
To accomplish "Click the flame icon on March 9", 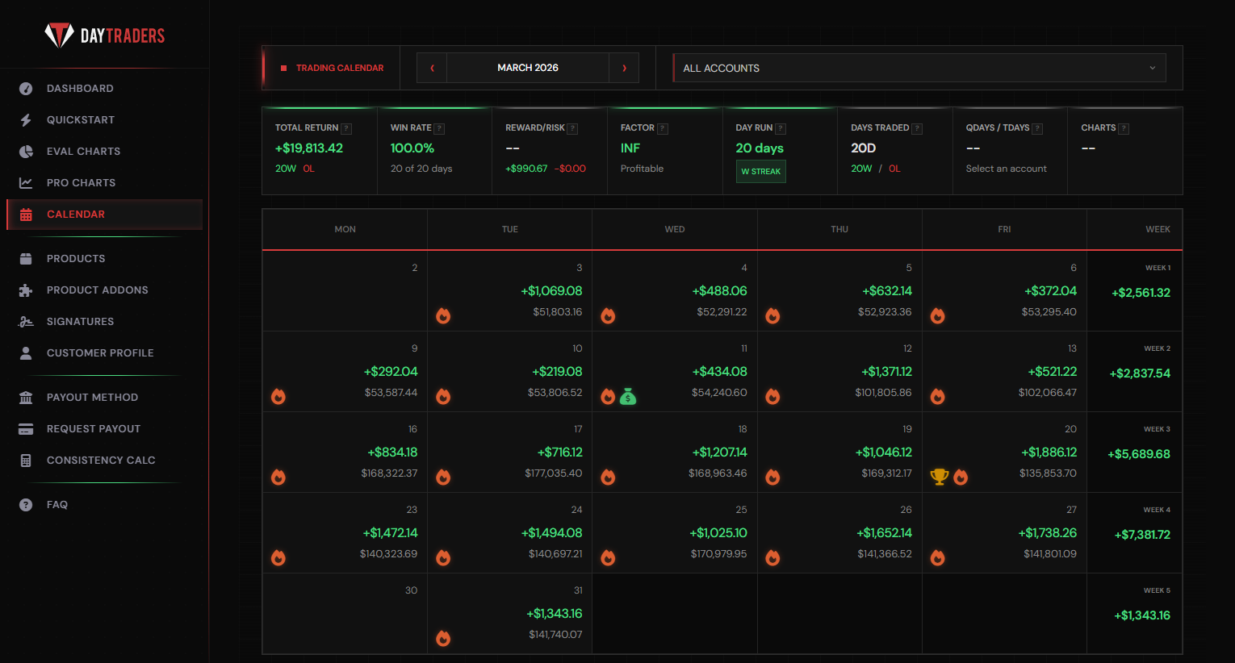I will click(x=278, y=396).
